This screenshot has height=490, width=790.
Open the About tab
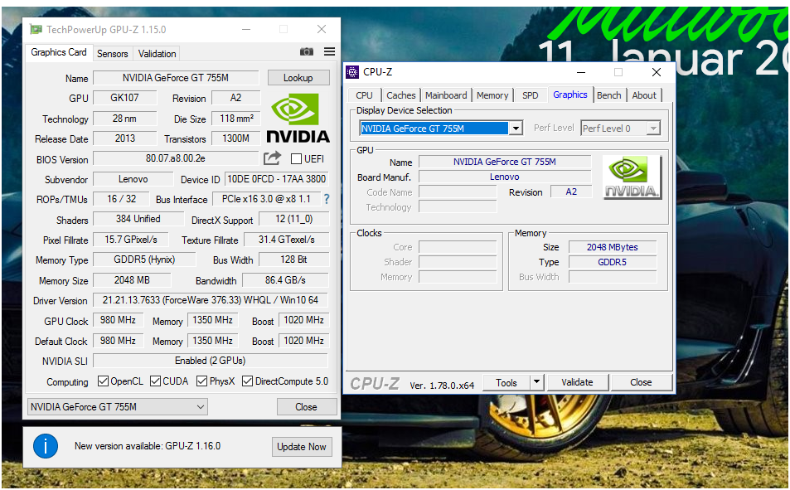pos(644,95)
